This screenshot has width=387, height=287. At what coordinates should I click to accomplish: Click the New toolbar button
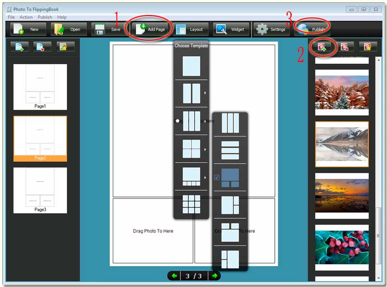(28, 30)
